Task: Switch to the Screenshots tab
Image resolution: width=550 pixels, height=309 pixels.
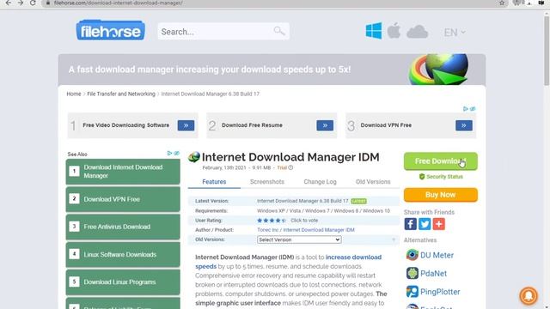Action: (267, 182)
